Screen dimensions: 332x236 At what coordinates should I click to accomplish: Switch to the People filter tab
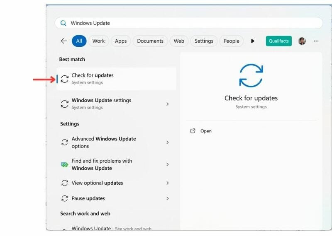(x=231, y=41)
